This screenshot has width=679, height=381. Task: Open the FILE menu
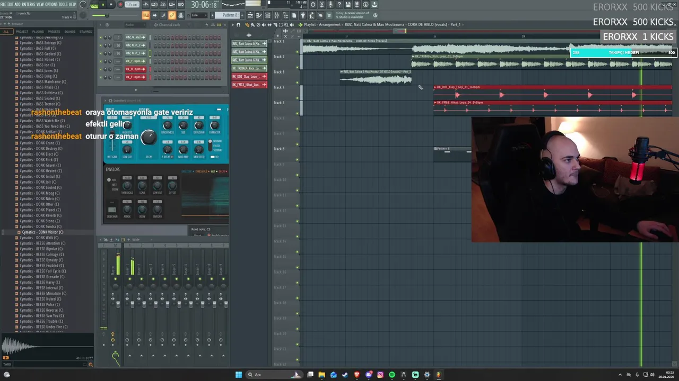point(3,4)
